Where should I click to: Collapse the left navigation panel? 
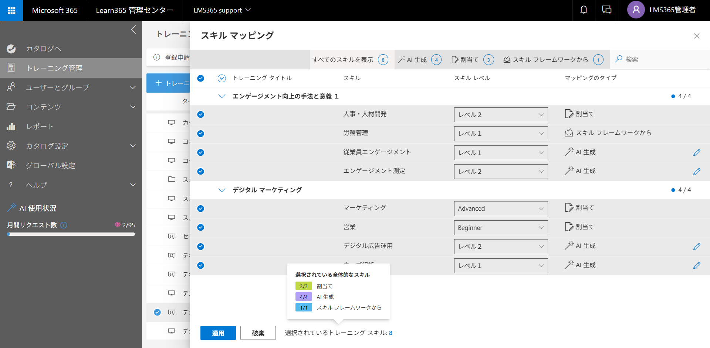(x=133, y=30)
